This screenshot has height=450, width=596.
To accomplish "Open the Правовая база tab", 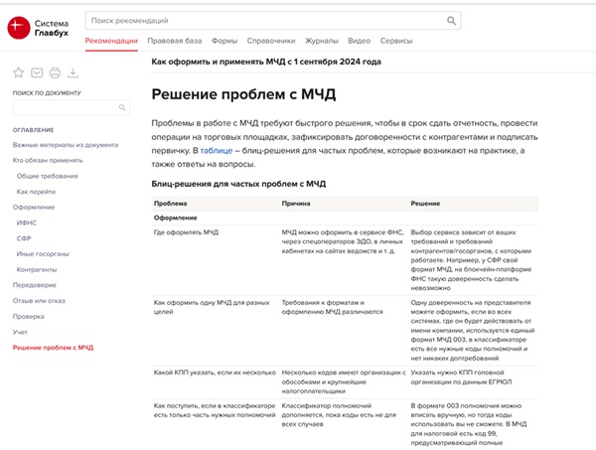I will click(x=174, y=41).
